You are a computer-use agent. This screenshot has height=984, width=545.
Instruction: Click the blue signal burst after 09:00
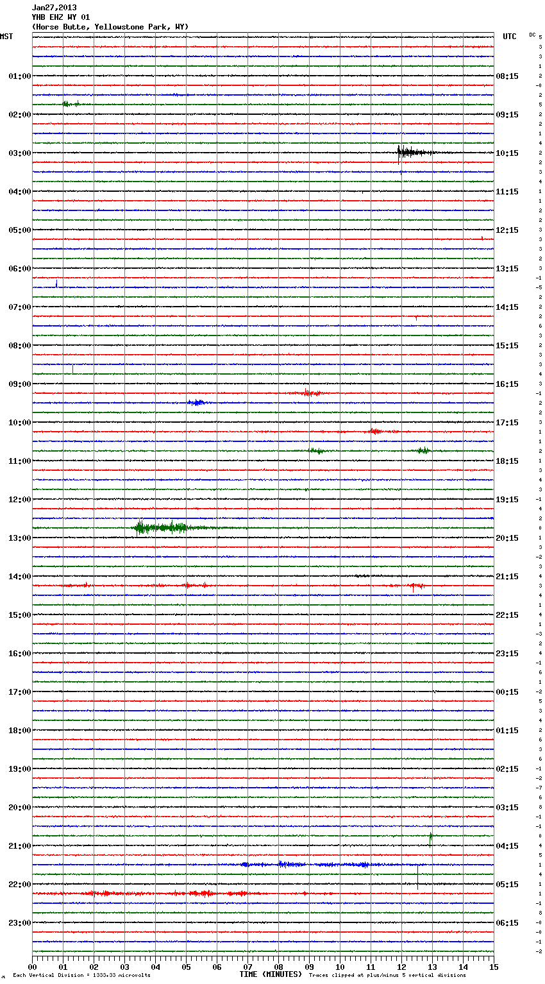tap(197, 403)
